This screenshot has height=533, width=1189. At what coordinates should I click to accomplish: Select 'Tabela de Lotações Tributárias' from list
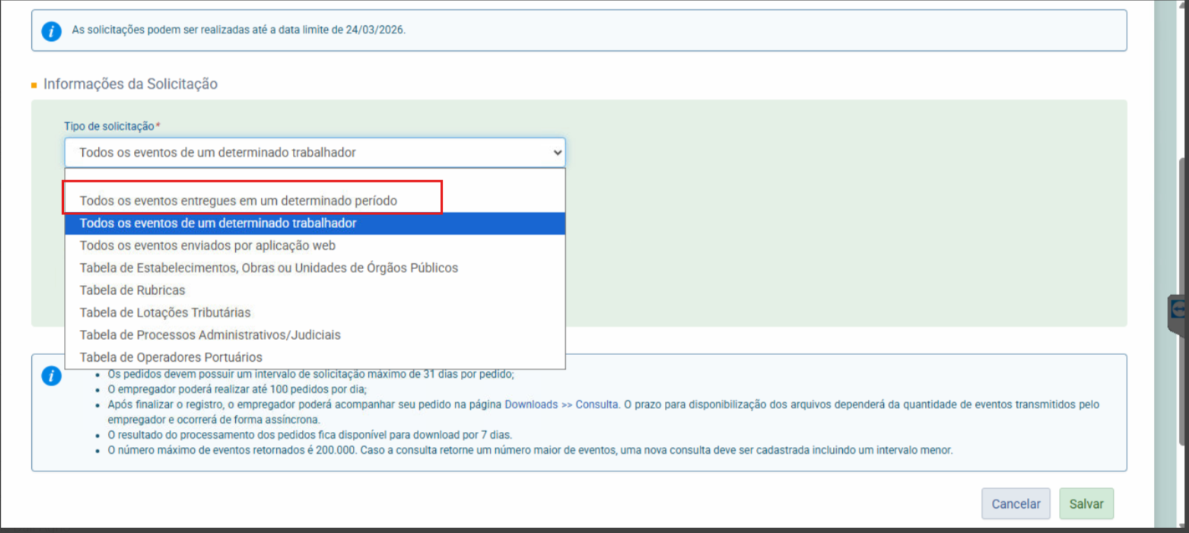(165, 313)
